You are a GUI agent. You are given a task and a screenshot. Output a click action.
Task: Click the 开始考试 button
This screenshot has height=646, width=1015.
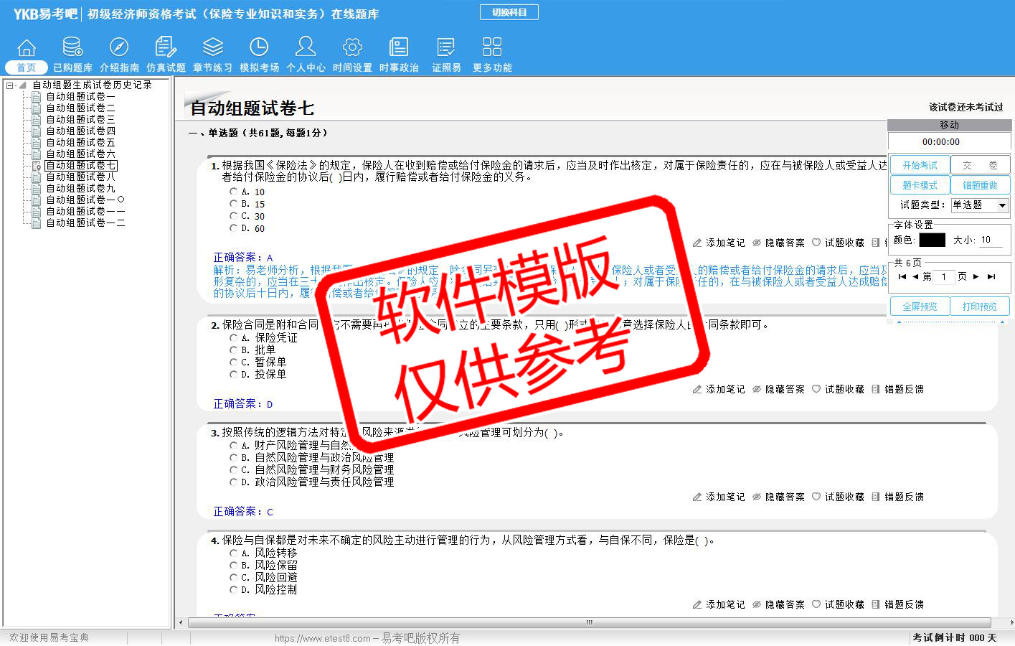click(920, 165)
